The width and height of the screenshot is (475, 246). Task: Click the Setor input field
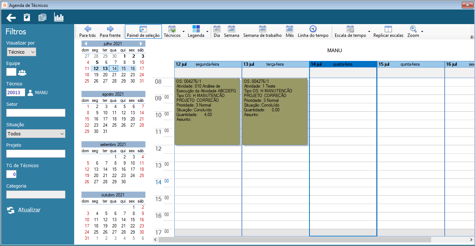(x=36, y=113)
